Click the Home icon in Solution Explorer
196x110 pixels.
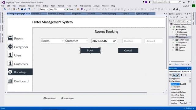click(x=177, y=17)
